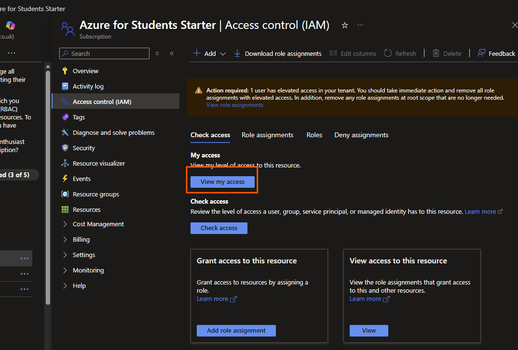The image size is (518, 350).
Task: Click the Overview key icon
Action: pyautogui.click(x=65, y=71)
